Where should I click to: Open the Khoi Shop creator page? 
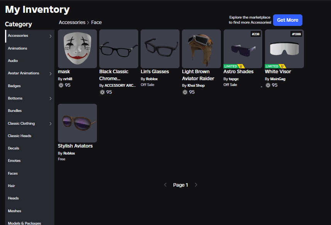[196, 85]
